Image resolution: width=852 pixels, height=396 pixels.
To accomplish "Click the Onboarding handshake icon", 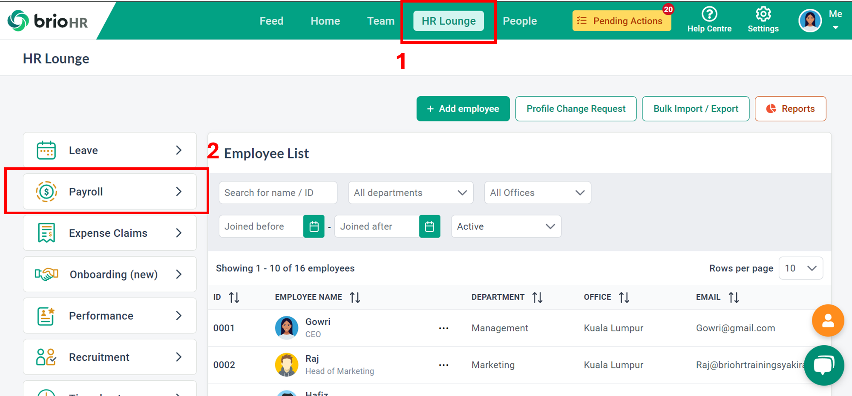I will 46,274.
